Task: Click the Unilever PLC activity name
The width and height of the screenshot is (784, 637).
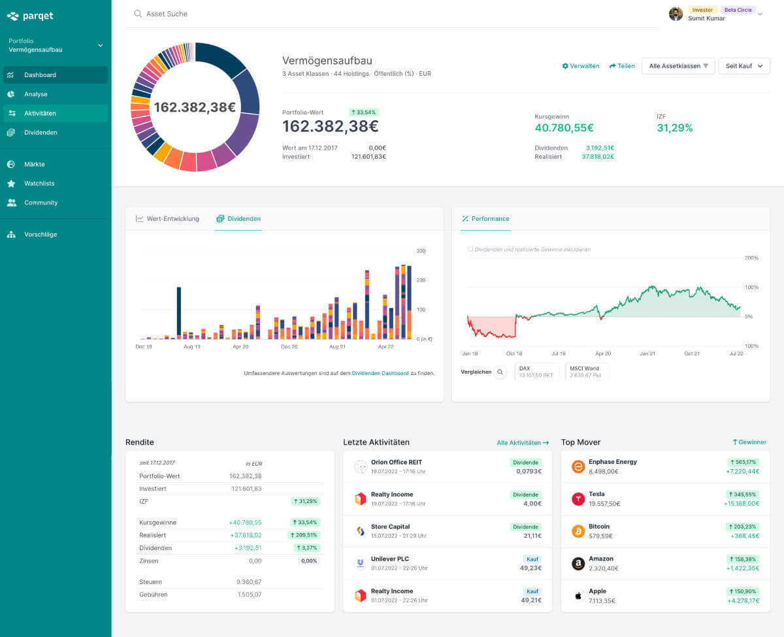Action: (x=390, y=559)
